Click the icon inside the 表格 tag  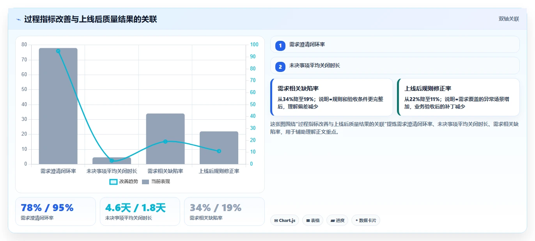pyautogui.click(x=308, y=221)
